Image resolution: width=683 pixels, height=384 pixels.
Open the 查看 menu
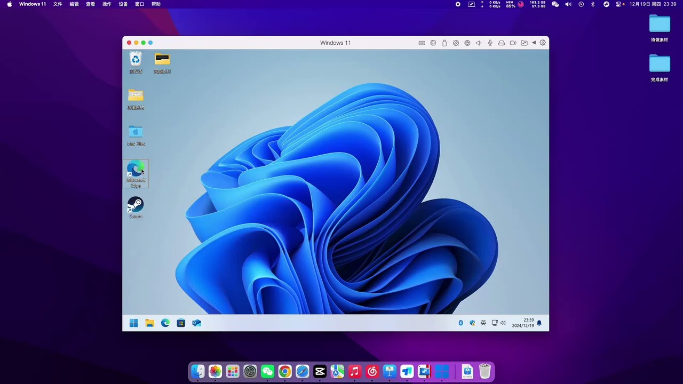(x=91, y=4)
